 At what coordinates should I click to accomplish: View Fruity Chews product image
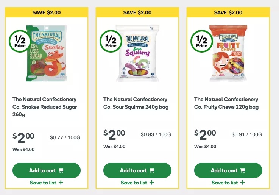click(228, 53)
